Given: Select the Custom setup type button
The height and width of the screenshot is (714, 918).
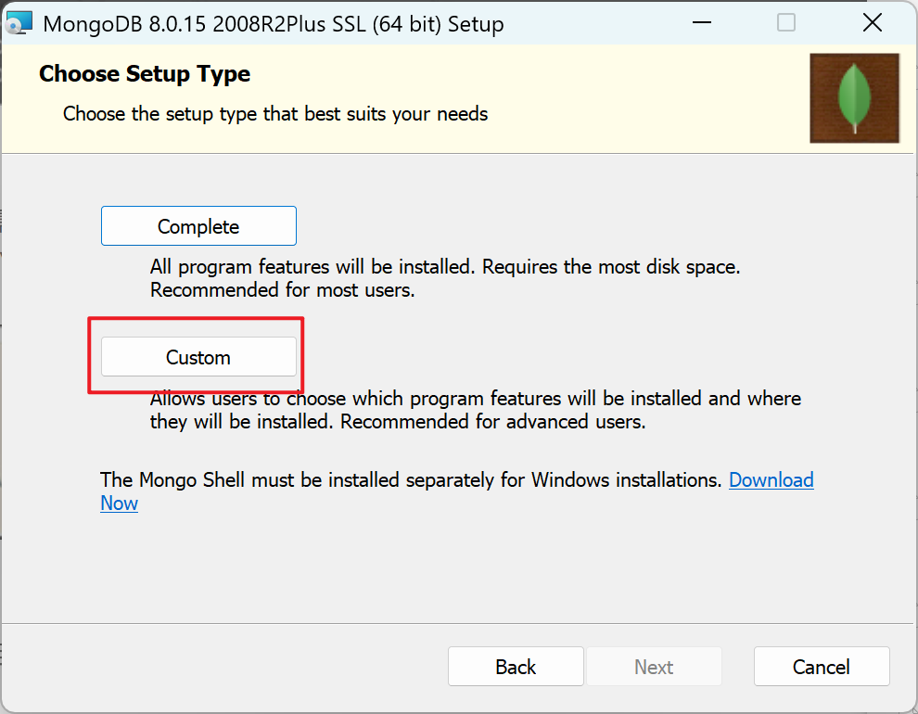Looking at the screenshot, I should coord(198,357).
